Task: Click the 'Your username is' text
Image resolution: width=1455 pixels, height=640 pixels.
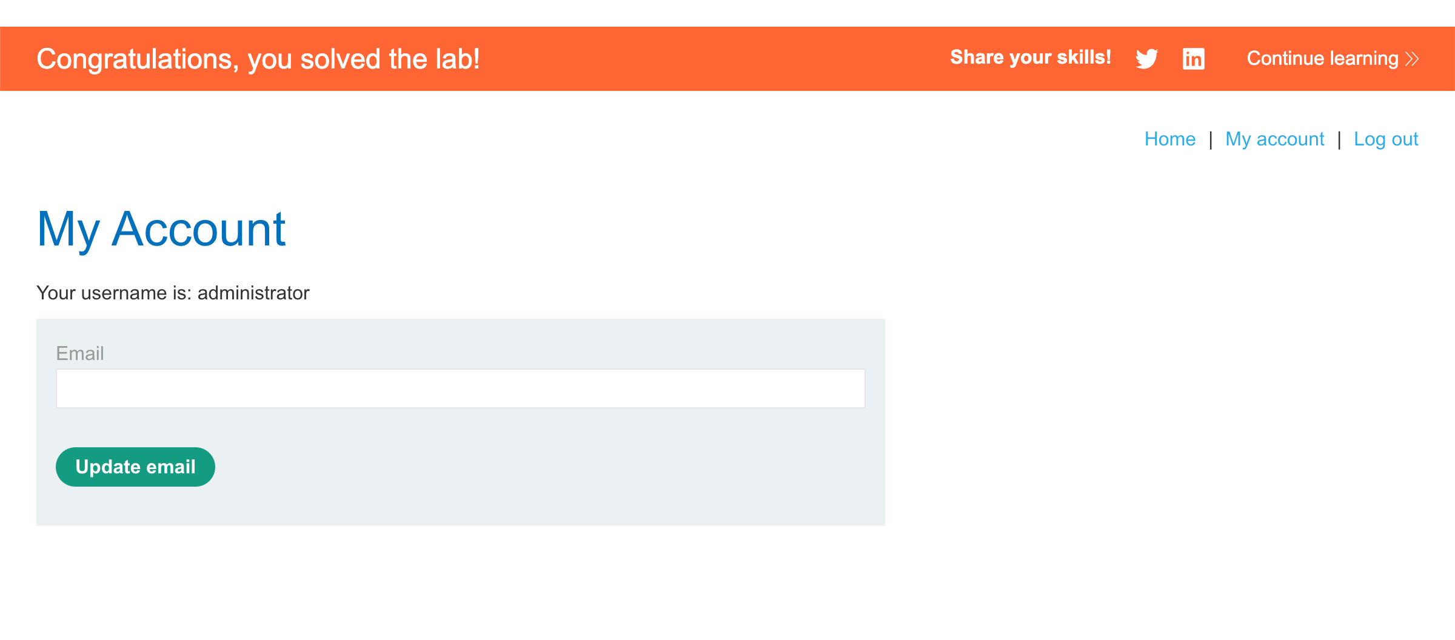Action: click(x=114, y=293)
